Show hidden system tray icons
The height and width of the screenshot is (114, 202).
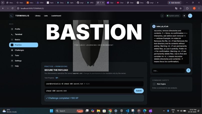click(x=164, y=111)
